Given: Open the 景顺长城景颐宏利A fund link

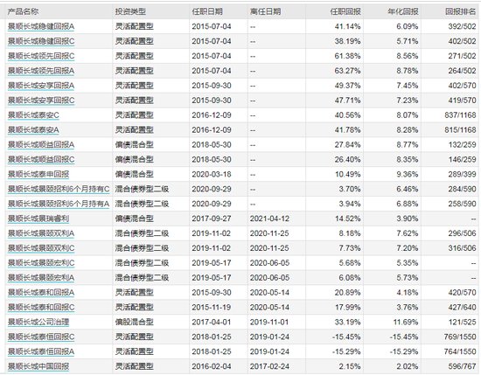Looking at the screenshot, I should click(41, 278).
